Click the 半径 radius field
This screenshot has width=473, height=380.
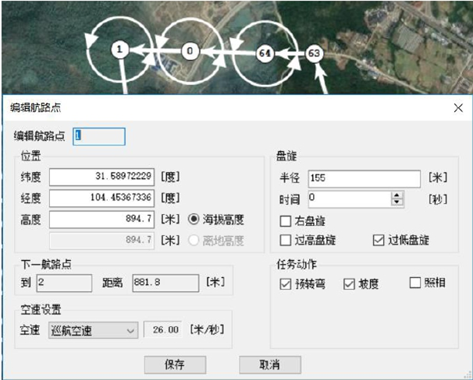point(364,179)
